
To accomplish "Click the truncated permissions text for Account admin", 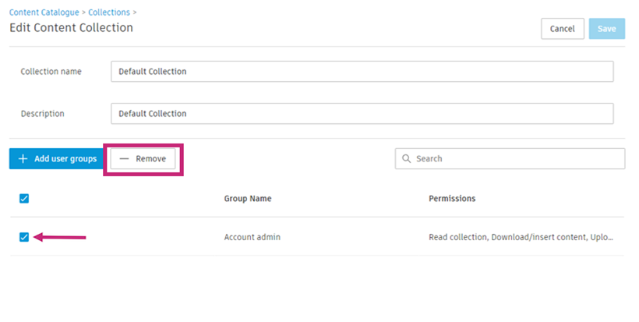I will click(521, 237).
